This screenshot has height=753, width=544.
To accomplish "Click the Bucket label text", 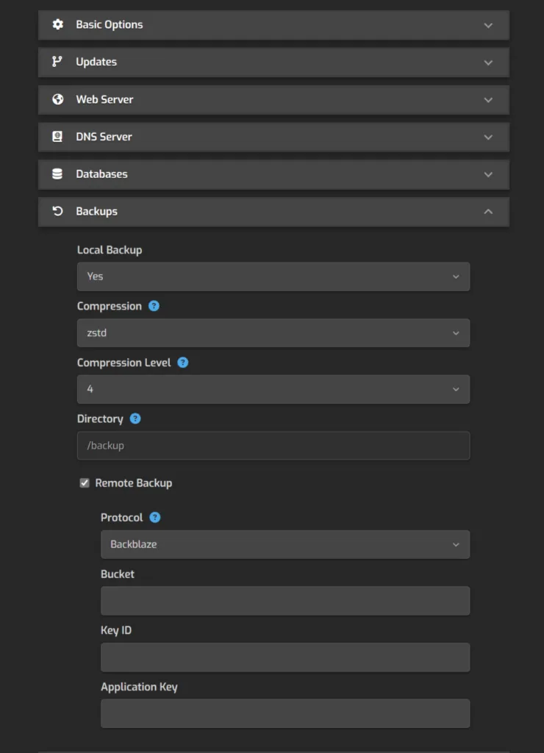I will click(x=118, y=574).
